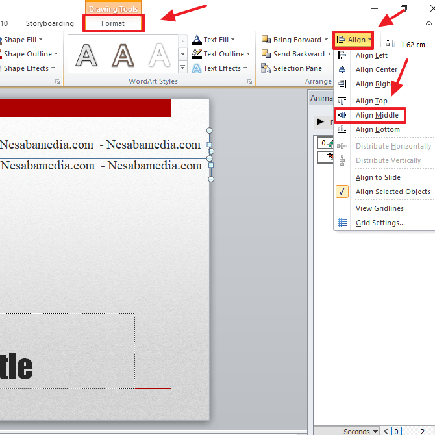Click the Align Middle icon
This screenshot has width=435, height=435.
pos(342,115)
